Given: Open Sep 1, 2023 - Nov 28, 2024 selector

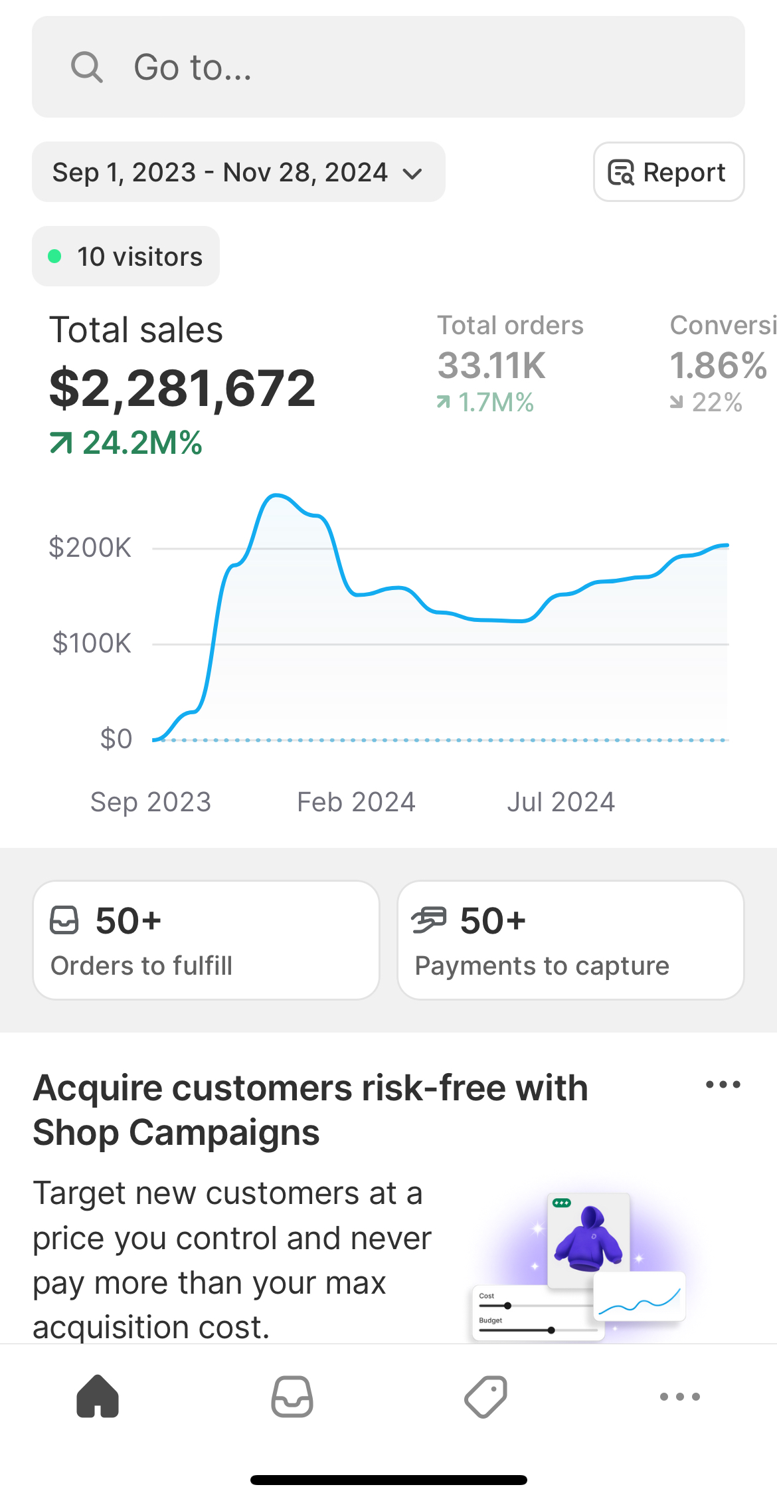Looking at the screenshot, I should tap(220, 172).
